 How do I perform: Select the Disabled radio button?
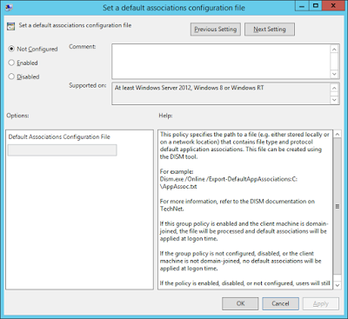(11, 76)
